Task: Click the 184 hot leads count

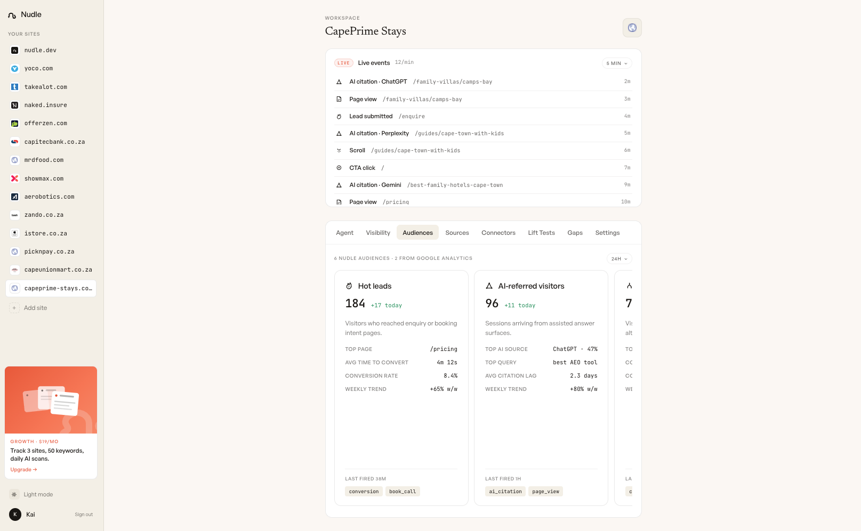Action: pyautogui.click(x=355, y=304)
